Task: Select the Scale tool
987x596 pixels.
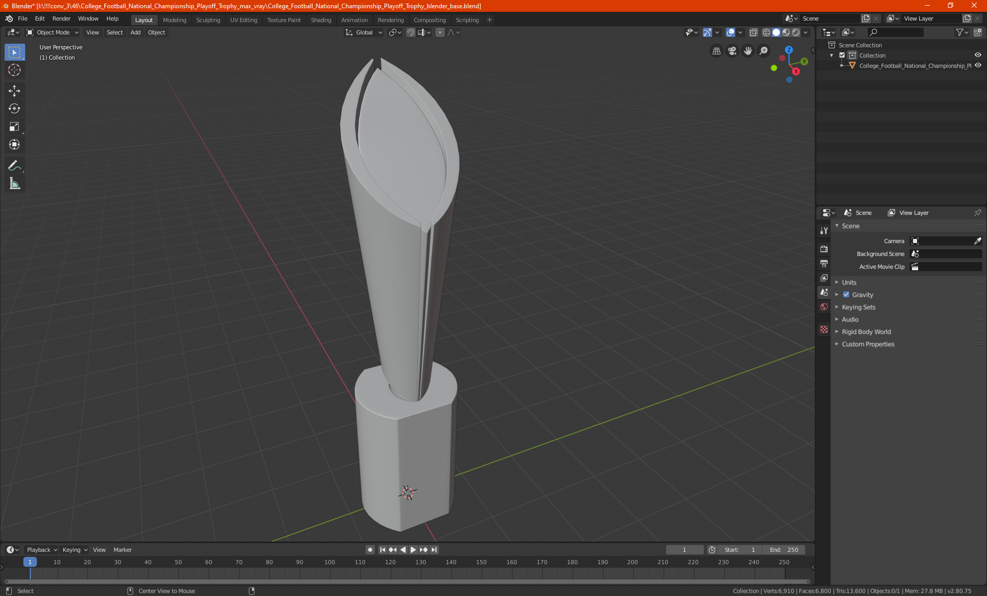Action: [14, 126]
